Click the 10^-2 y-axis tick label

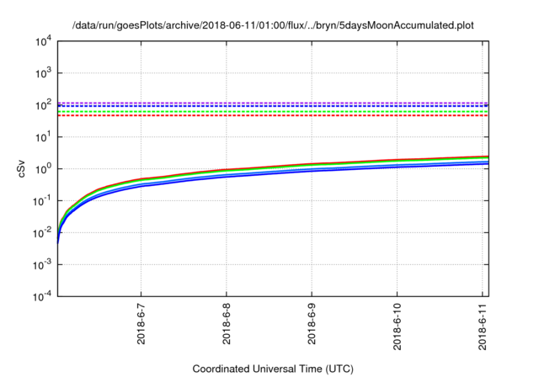pyautogui.click(x=42, y=232)
